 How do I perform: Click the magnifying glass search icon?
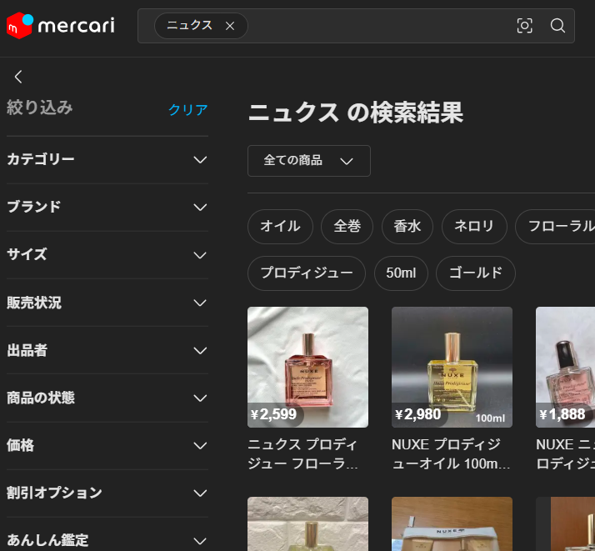(x=557, y=26)
